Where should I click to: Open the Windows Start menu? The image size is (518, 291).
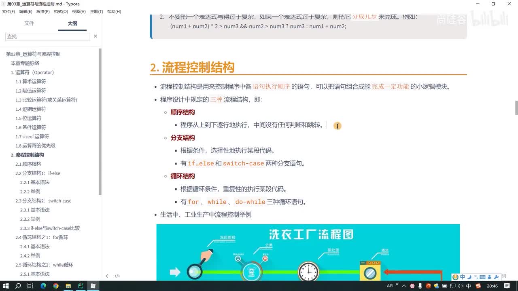(x=6, y=286)
